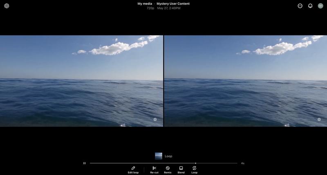Click the OpenAI logo in the corner
The image size is (327, 175).
7,6
